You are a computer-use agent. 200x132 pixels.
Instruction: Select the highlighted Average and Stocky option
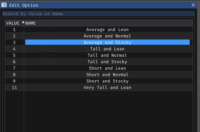[107, 42]
